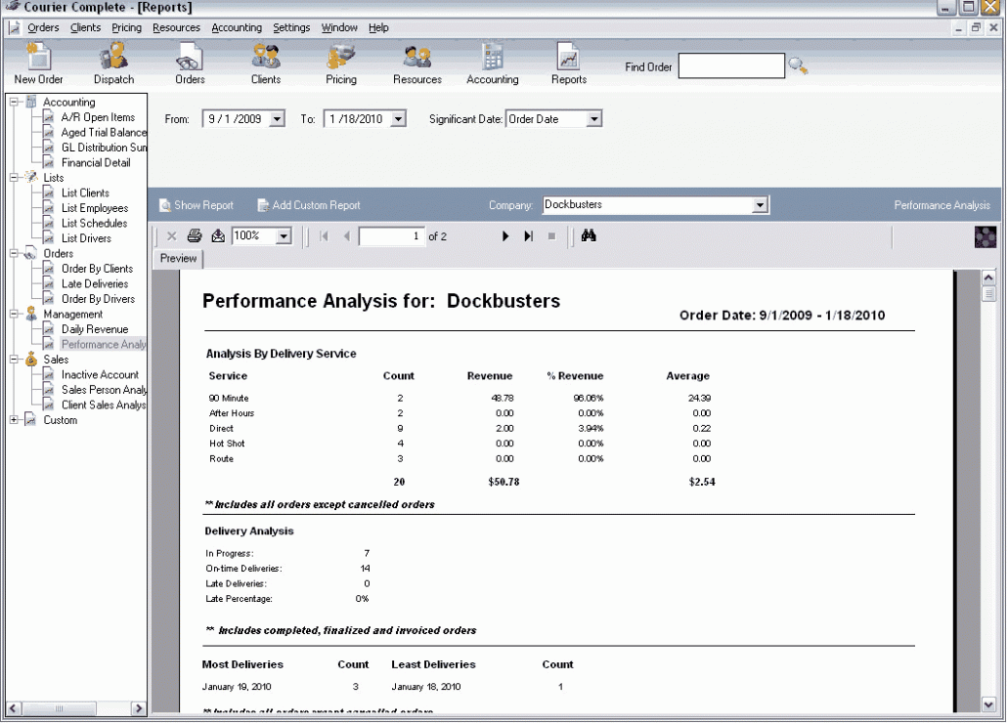Jump to last report page

[x=529, y=236]
